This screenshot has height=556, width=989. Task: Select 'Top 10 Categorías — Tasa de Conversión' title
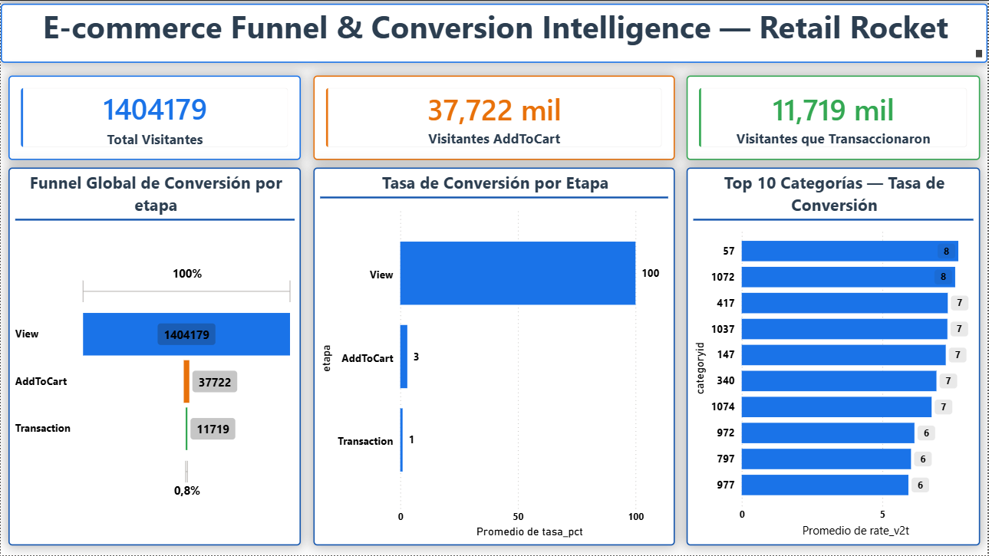coord(834,195)
